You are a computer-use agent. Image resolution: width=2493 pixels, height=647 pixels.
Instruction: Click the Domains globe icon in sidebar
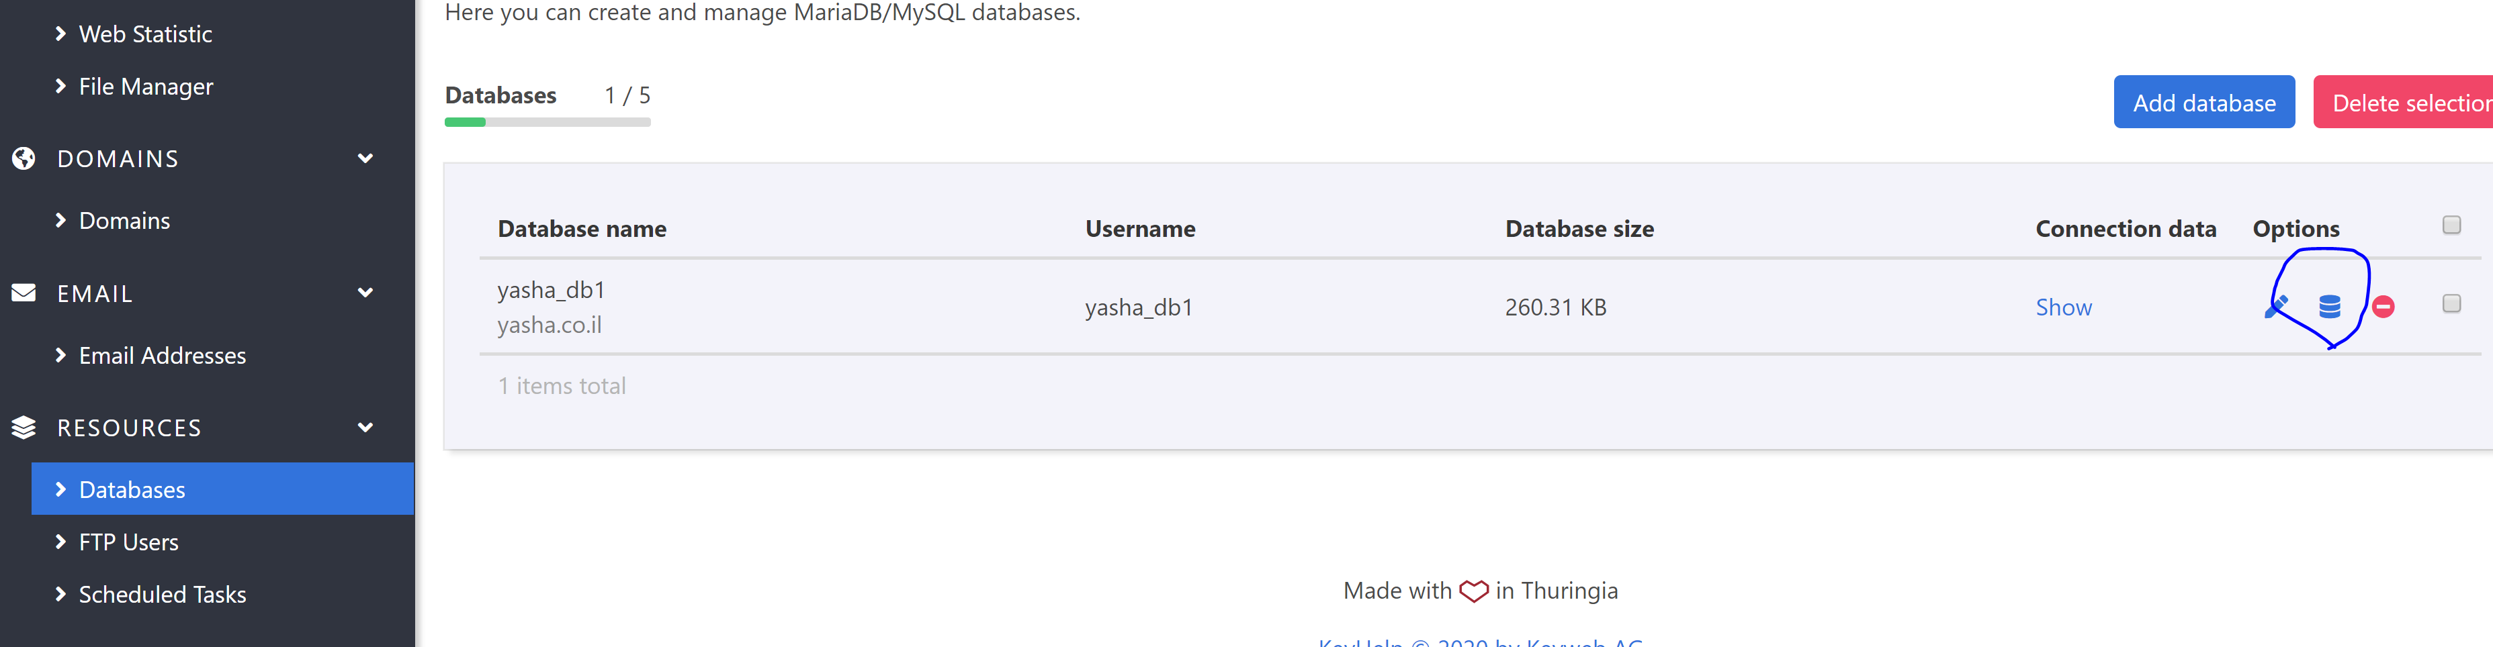24,158
